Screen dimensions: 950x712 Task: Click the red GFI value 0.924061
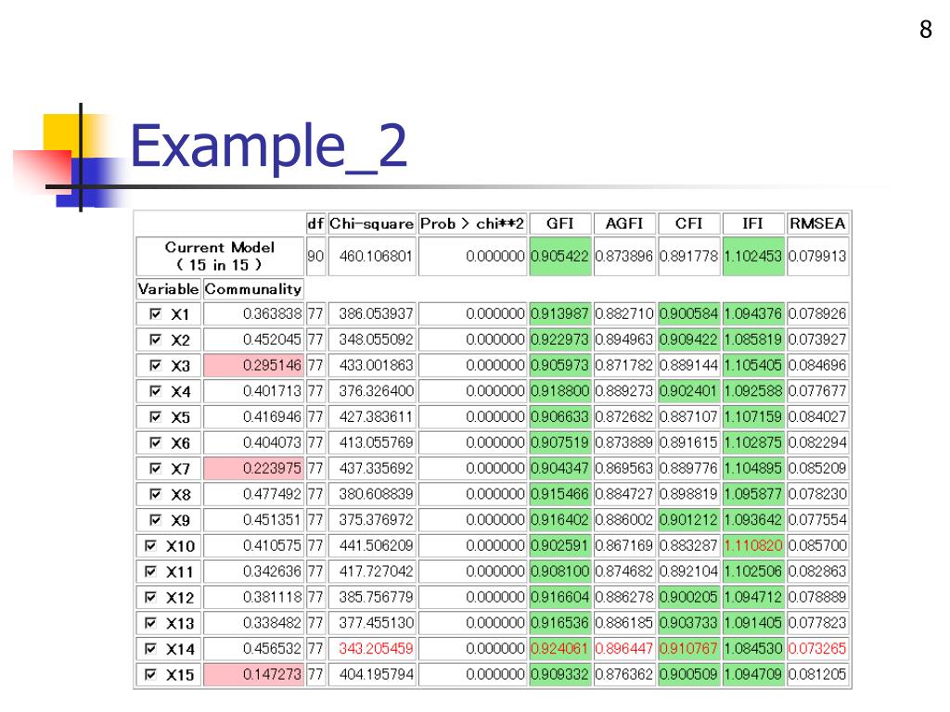point(559,648)
